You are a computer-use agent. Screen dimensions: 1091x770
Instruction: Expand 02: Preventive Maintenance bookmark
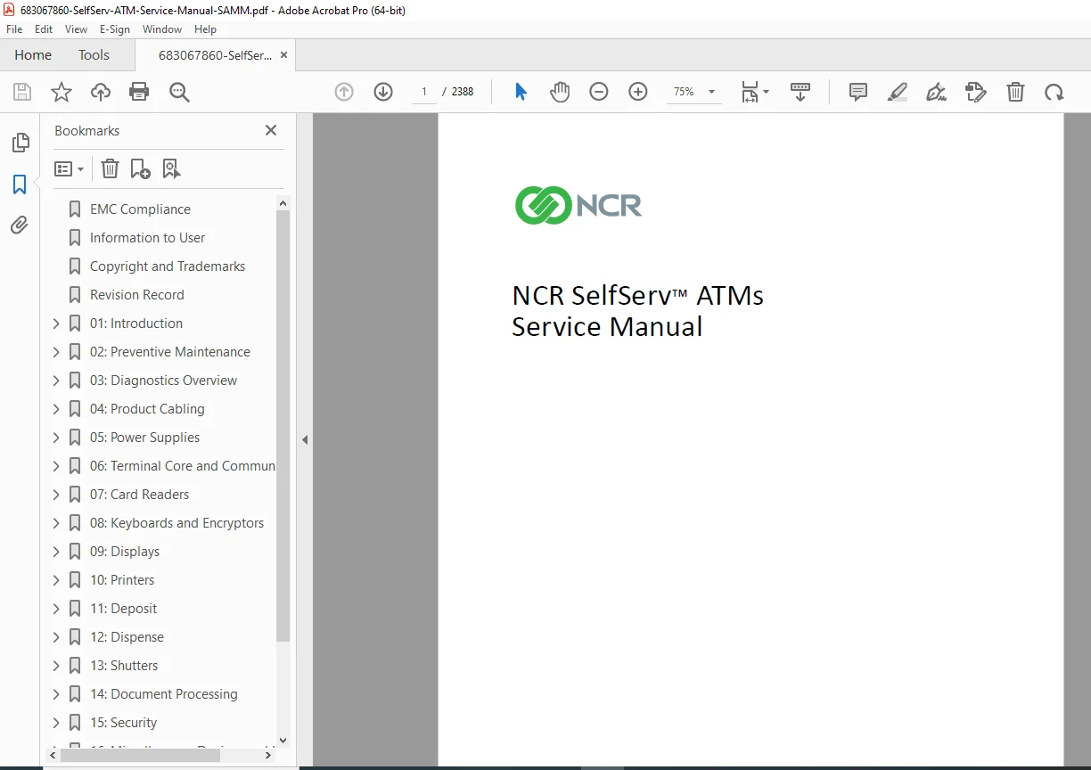coord(56,352)
